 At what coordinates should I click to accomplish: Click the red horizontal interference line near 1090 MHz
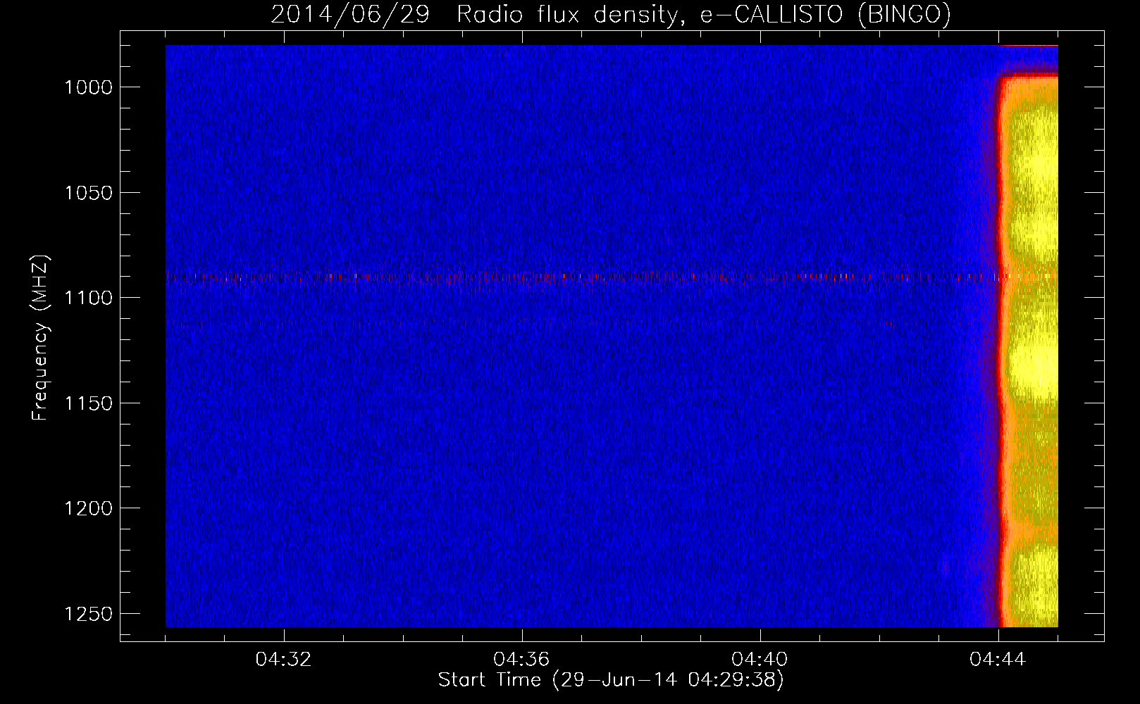click(582, 277)
